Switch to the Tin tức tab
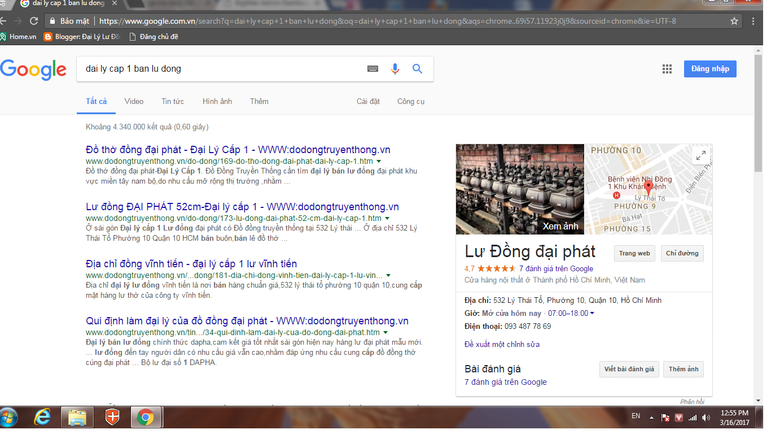This screenshot has height=434, width=771. [x=173, y=101]
